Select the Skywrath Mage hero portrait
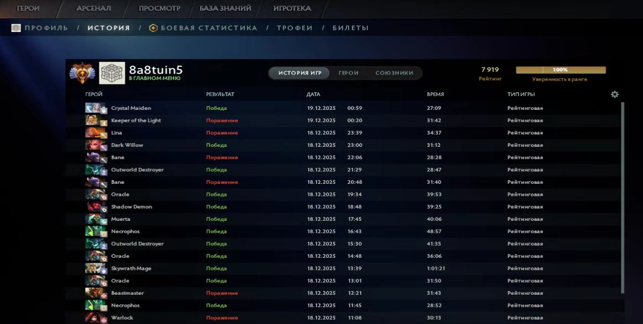 [x=94, y=268]
